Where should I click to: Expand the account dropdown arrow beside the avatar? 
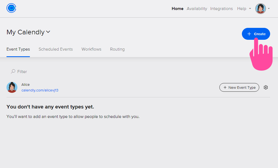pos(269,8)
